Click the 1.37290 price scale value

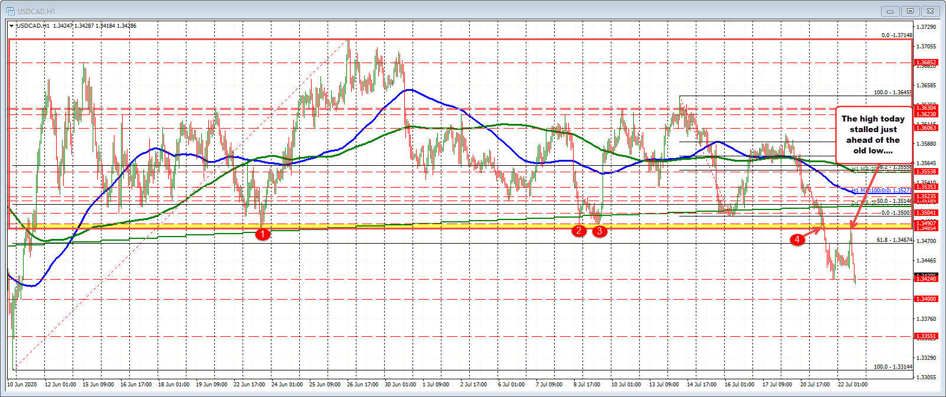point(927,27)
